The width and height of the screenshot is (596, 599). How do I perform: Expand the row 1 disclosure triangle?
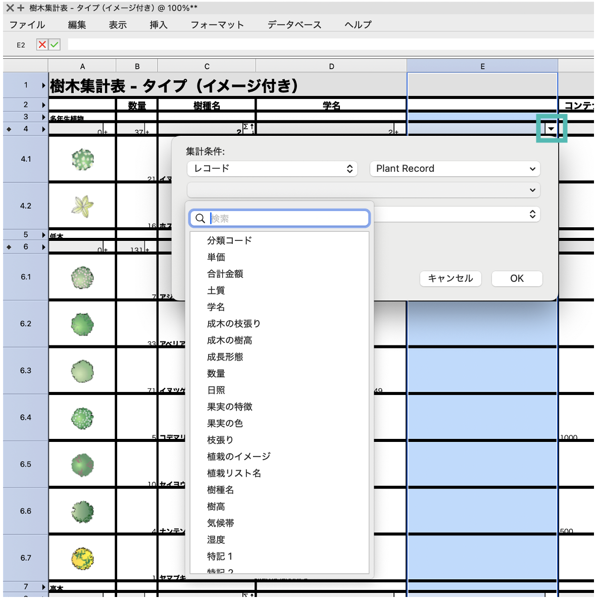[x=43, y=85]
